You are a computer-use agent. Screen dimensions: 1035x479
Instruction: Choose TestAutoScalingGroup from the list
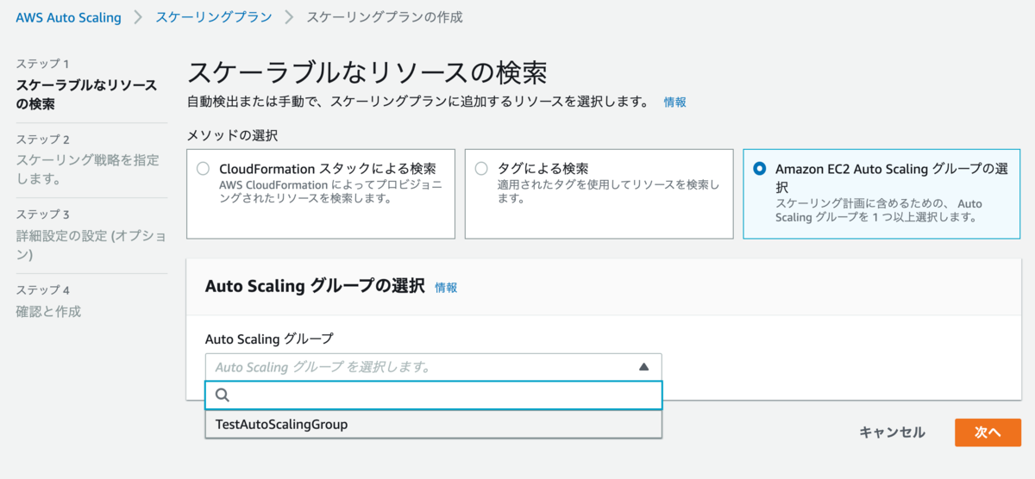click(433, 424)
